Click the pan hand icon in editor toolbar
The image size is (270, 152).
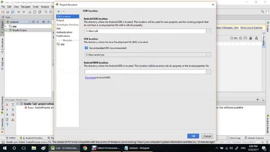pos(251,38)
